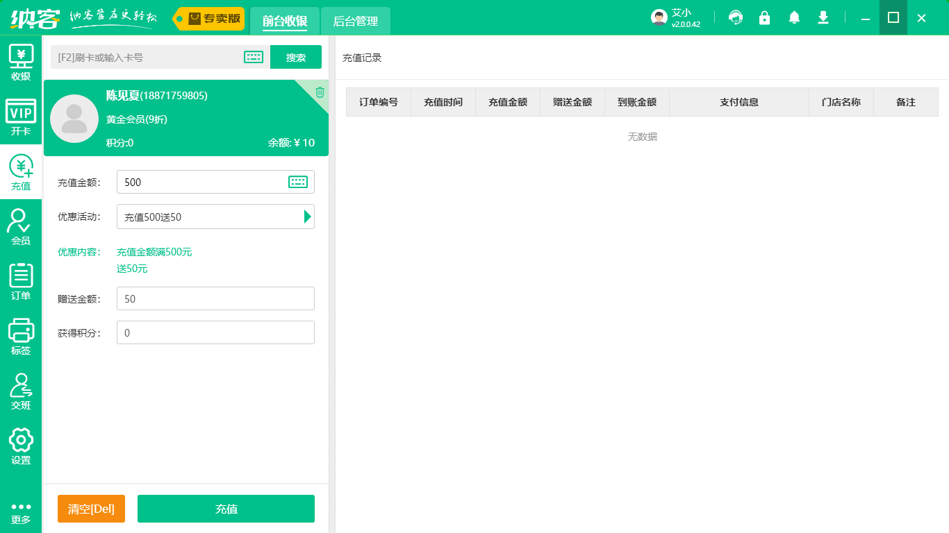Select the 交班 shift handover icon

tap(21, 391)
